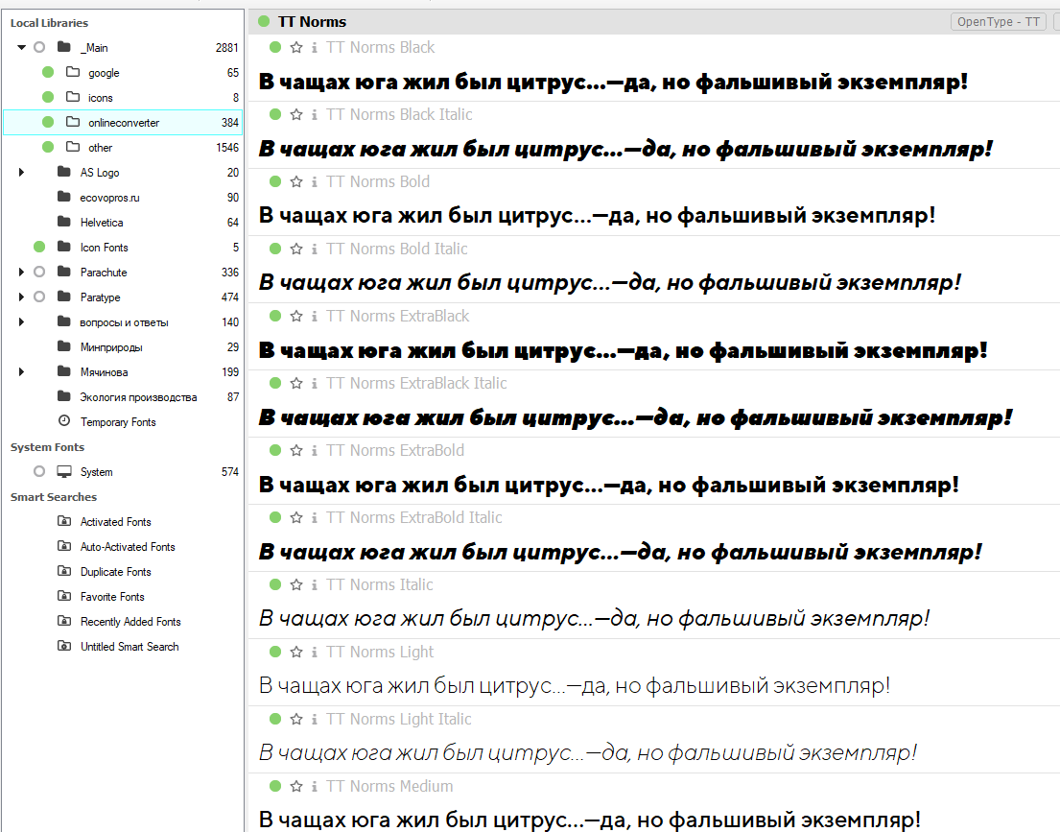Screen dimensions: 1060x832
Task: Open info for TT Norms ExtraBold
Action: [315, 450]
